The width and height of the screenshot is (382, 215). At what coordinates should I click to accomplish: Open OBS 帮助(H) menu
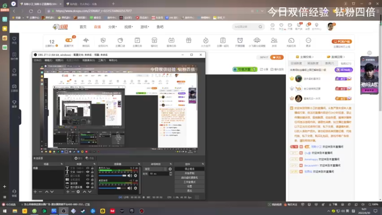[x=113, y=60]
